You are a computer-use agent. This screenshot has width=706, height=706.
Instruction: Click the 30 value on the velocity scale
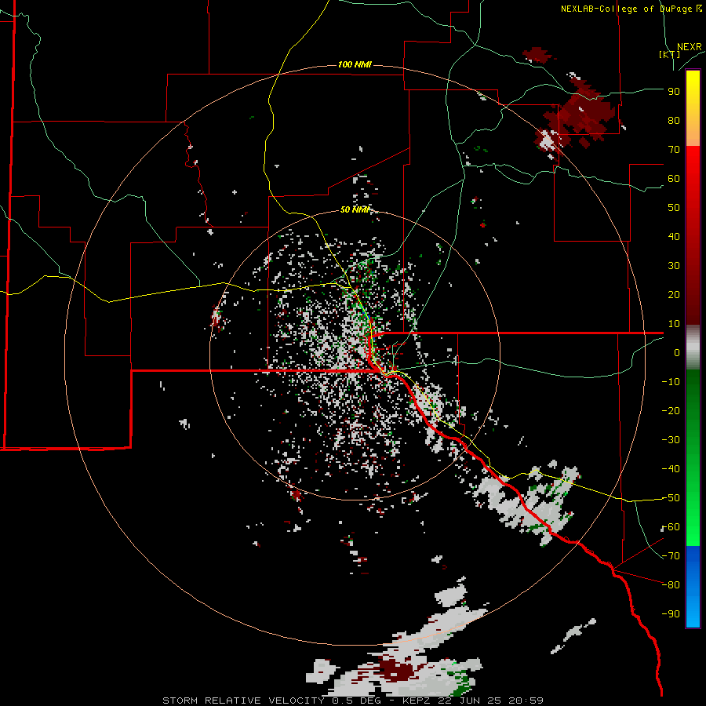(x=674, y=266)
